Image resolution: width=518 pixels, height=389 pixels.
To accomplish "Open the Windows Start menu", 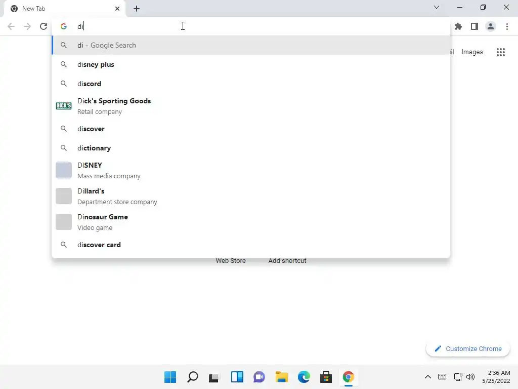I will 170,377.
